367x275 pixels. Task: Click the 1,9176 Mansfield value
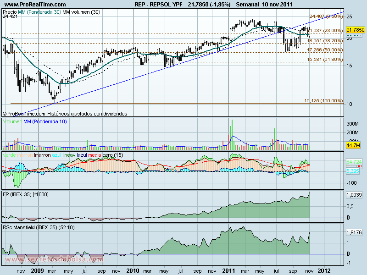point(354,232)
